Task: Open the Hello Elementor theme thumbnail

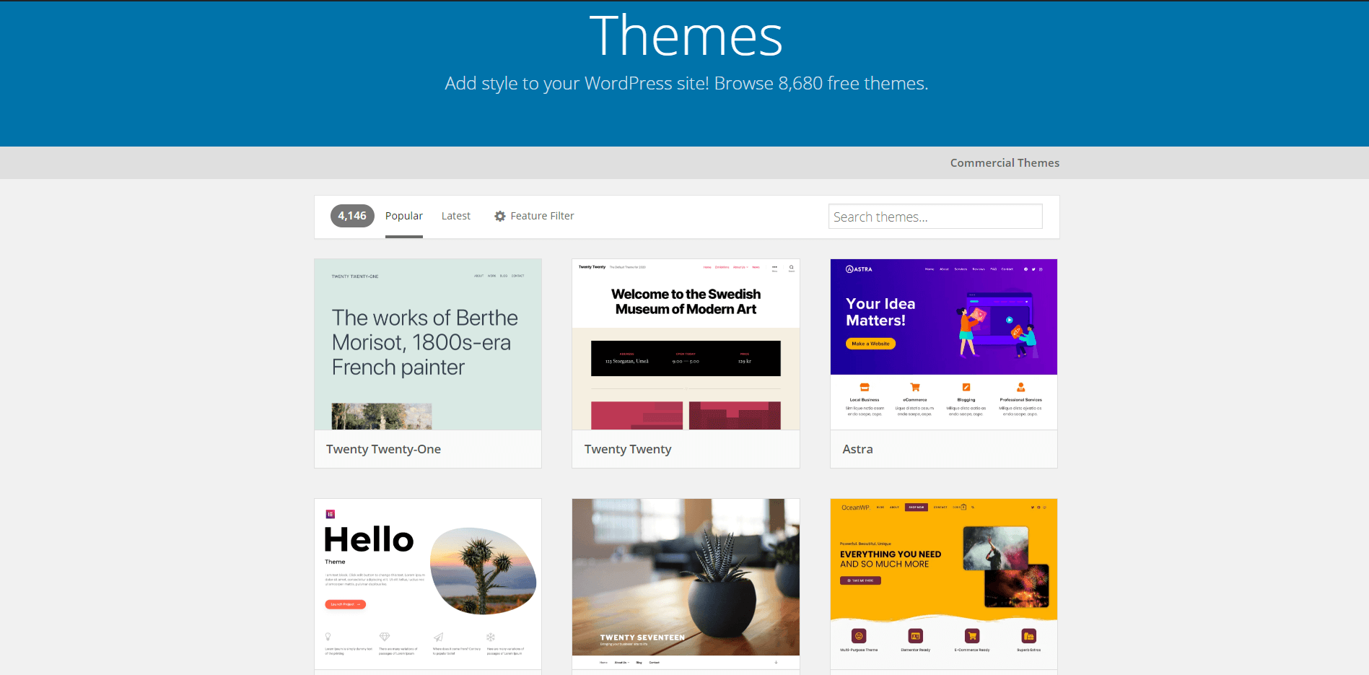Action: (x=428, y=584)
